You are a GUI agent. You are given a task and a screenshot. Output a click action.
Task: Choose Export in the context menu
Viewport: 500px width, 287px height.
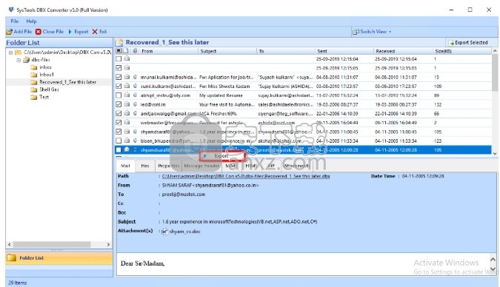click(x=222, y=156)
